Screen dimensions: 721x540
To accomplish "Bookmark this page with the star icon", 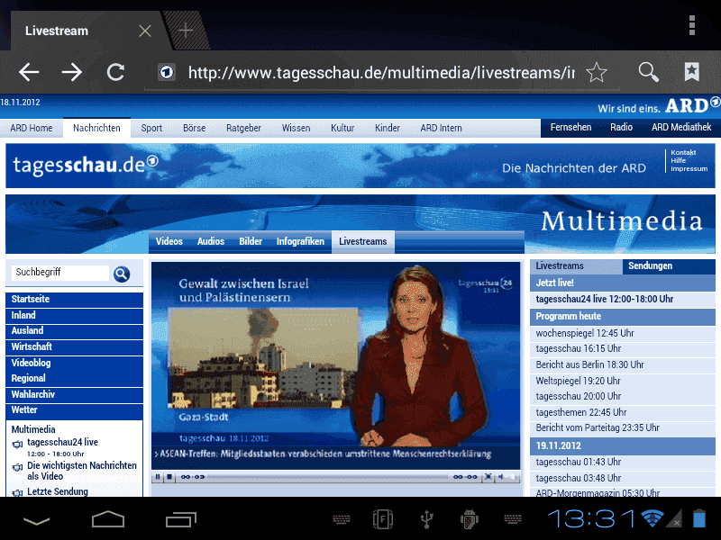I will pyautogui.click(x=597, y=72).
